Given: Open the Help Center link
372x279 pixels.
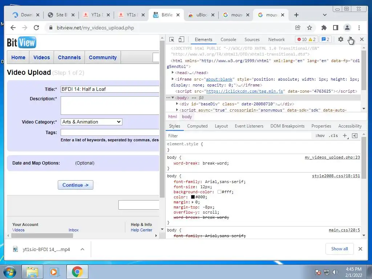Looking at the screenshot, I should click(x=141, y=230).
